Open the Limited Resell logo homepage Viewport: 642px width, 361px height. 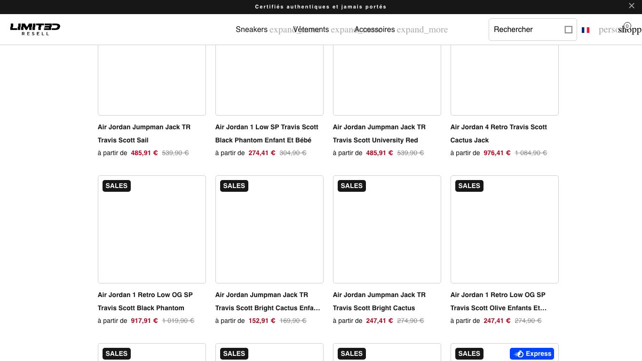click(x=35, y=29)
